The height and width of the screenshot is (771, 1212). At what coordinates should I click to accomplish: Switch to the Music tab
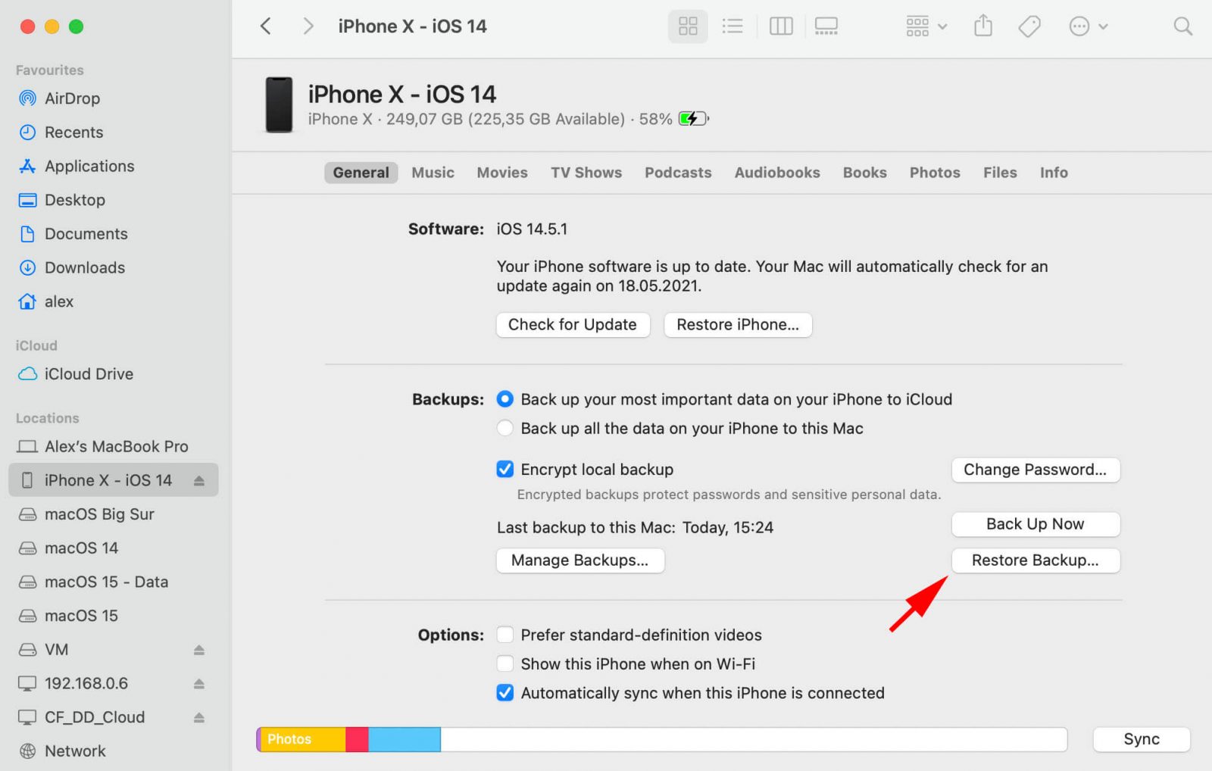tap(433, 172)
